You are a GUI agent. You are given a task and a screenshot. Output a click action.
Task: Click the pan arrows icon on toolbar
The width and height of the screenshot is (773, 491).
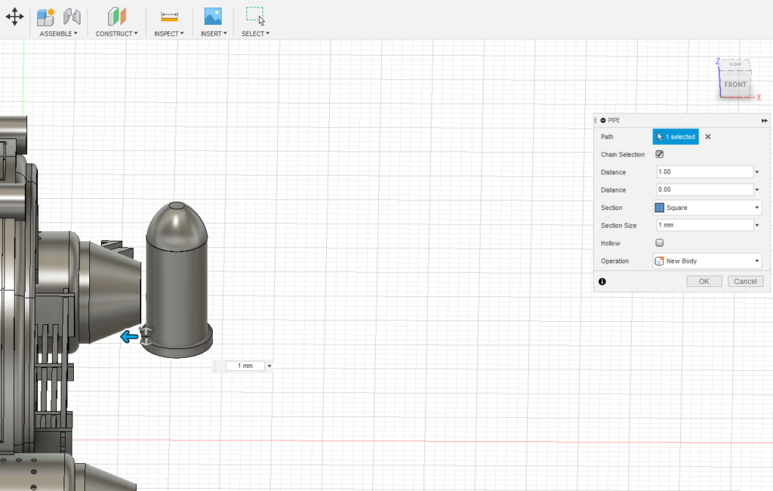pos(14,15)
